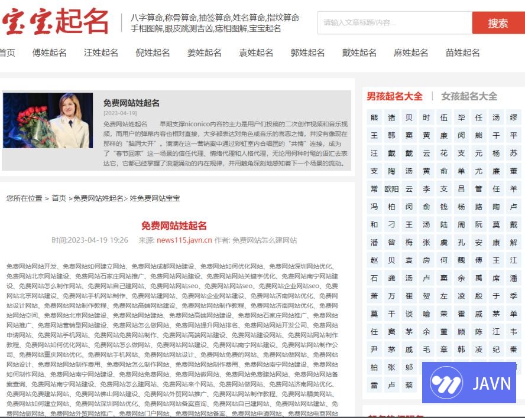Image resolution: width=525 pixels, height=418 pixels.
Task: Open the 戴姓起名 navigation item
Action: coord(359,53)
